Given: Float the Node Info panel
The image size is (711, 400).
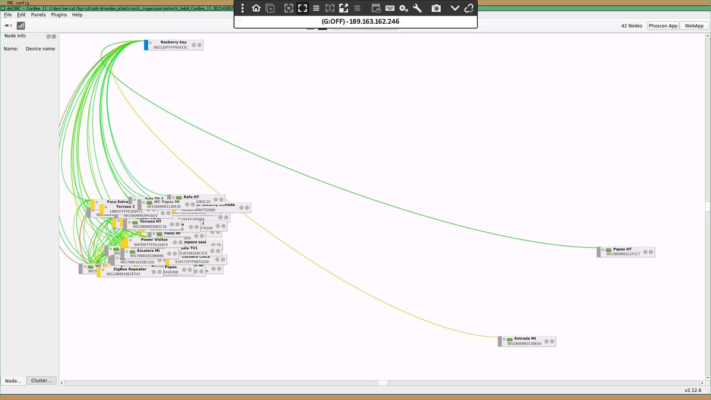Looking at the screenshot, I should [49, 36].
